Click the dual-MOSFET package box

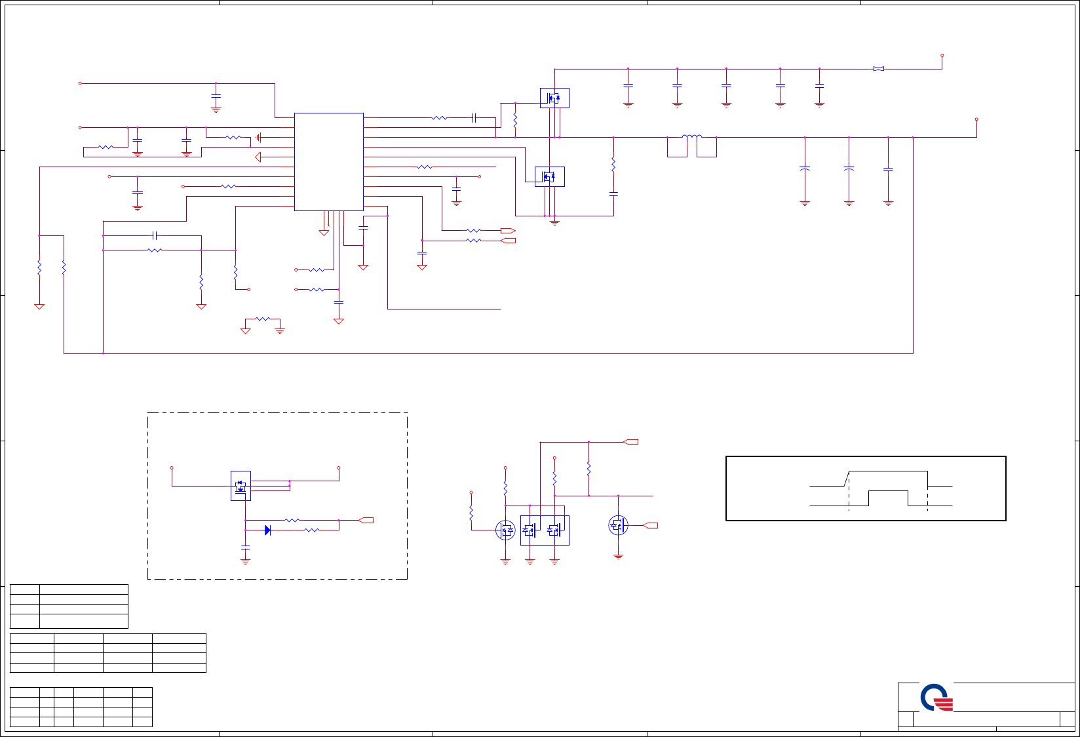tap(545, 530)
